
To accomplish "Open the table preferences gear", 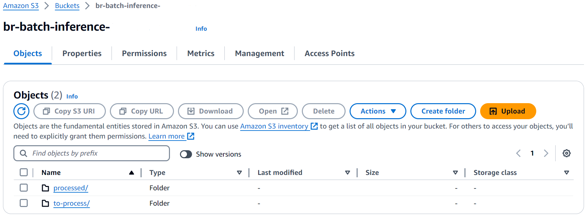I will pos(567,153).
